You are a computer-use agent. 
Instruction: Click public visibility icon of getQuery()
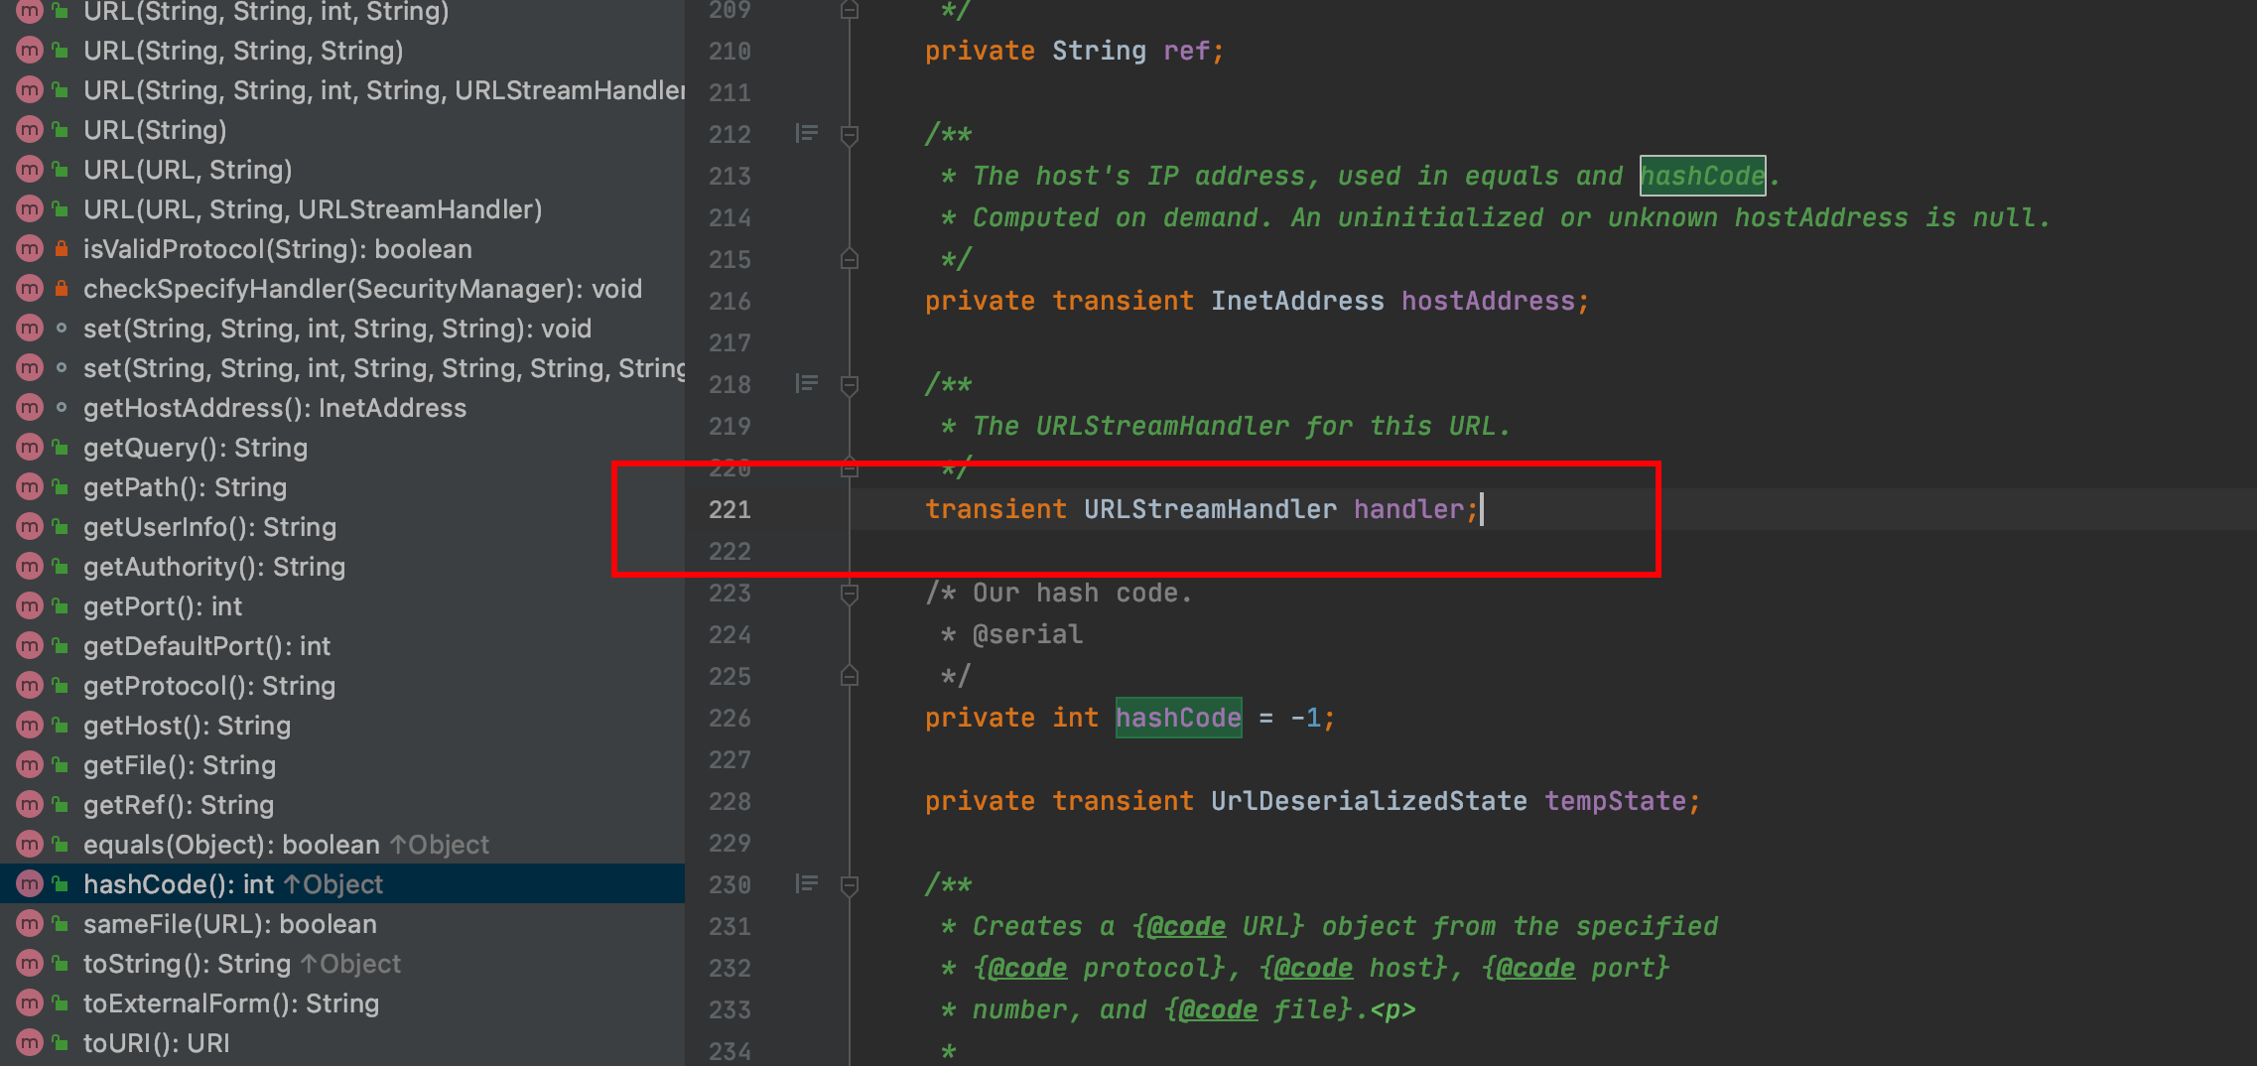61,448
